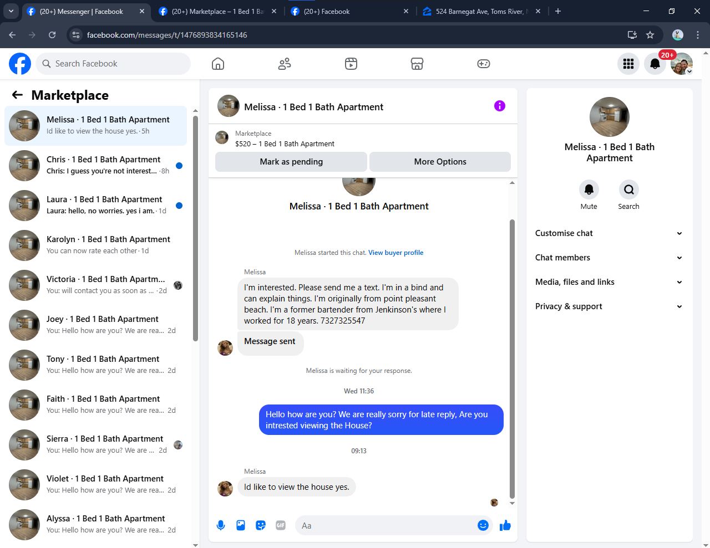
Task: Select Melissa conversation in the list
Action: pos(96,126)
